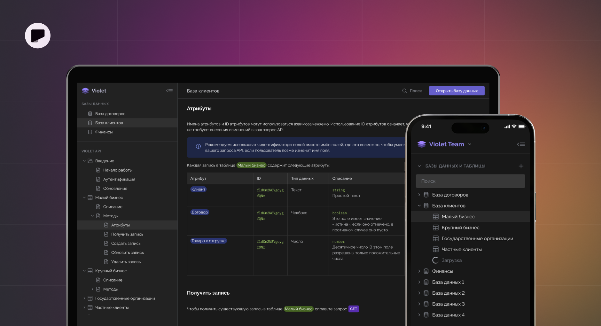The width and height of the screenshot is (601, 326).
Task: Open Обновить запись method page
Action: point(127,252)
